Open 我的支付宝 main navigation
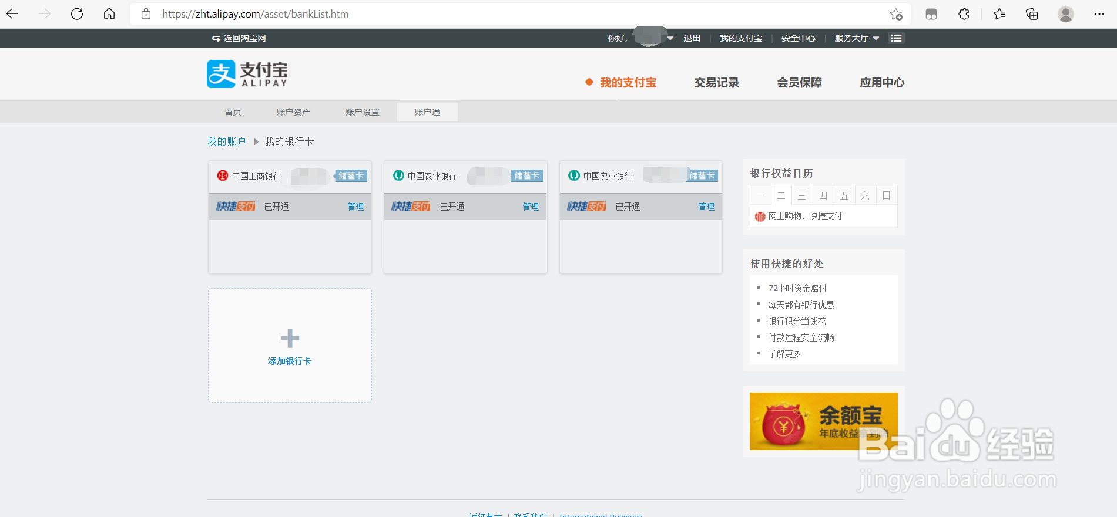The image size is (1117, 517). click(628, 83)
